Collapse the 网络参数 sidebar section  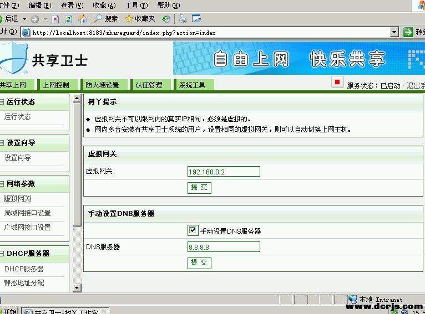pyautogui.click(x=2, y=183)
